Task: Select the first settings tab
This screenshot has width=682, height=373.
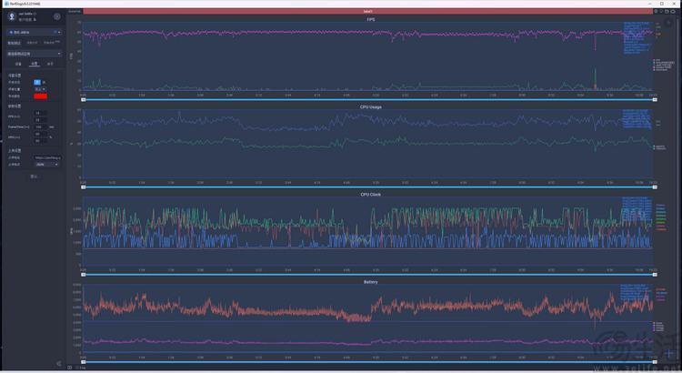Action: [18, 65]
